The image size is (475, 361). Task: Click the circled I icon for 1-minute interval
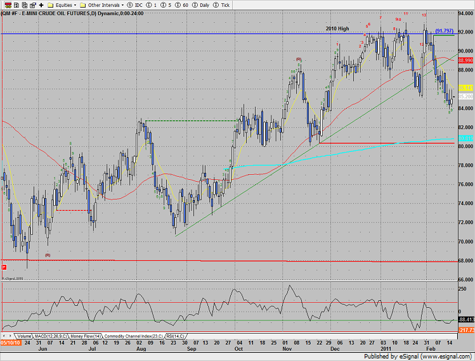[x=149, y=5]
